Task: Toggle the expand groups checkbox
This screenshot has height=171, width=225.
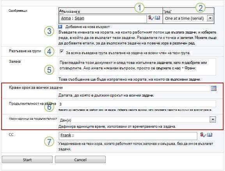Action: 62,51
